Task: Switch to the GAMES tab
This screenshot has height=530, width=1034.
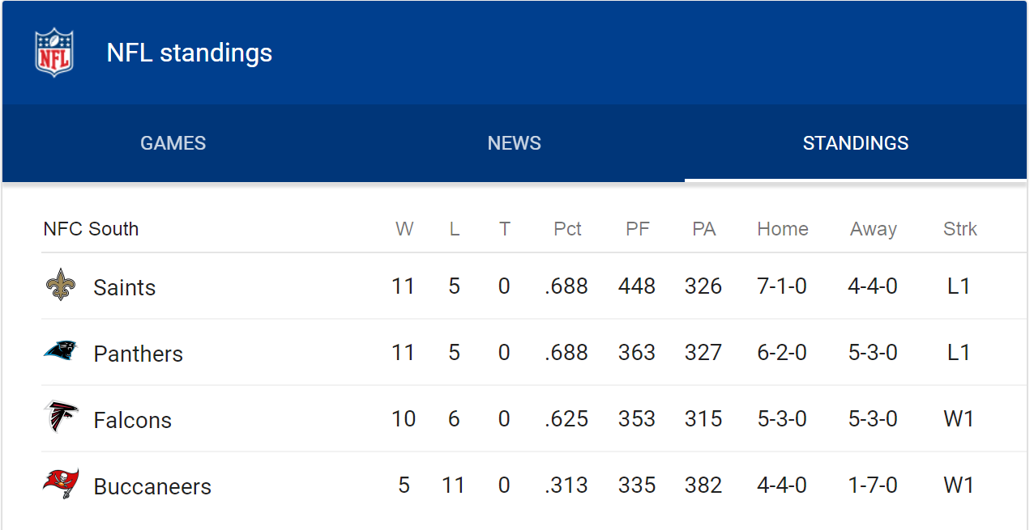Action: (x=173, y=143)
